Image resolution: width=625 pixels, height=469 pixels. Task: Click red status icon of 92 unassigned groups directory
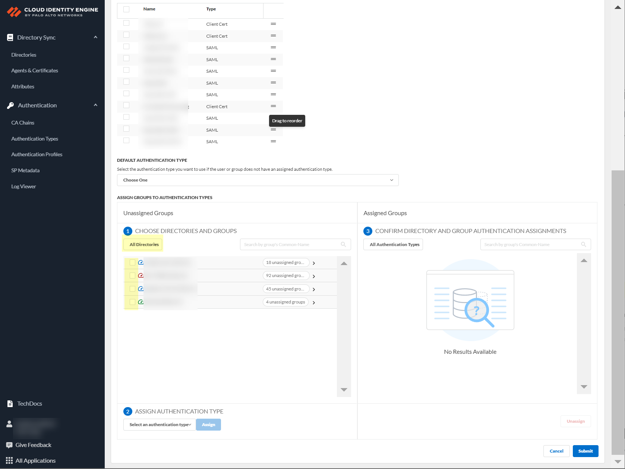[x=141, y=276]
